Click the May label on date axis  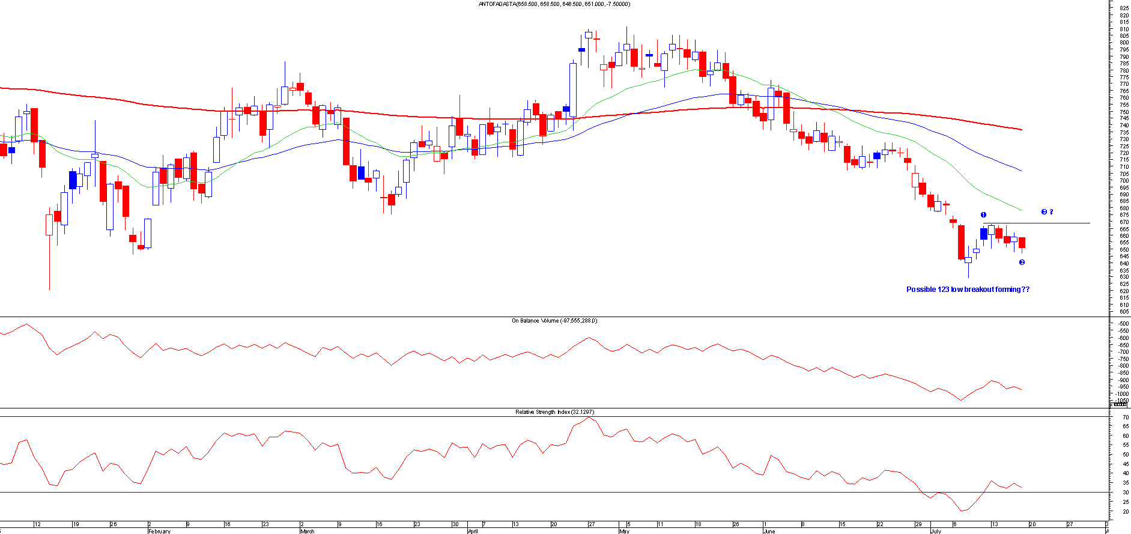[x=624, y=531]
